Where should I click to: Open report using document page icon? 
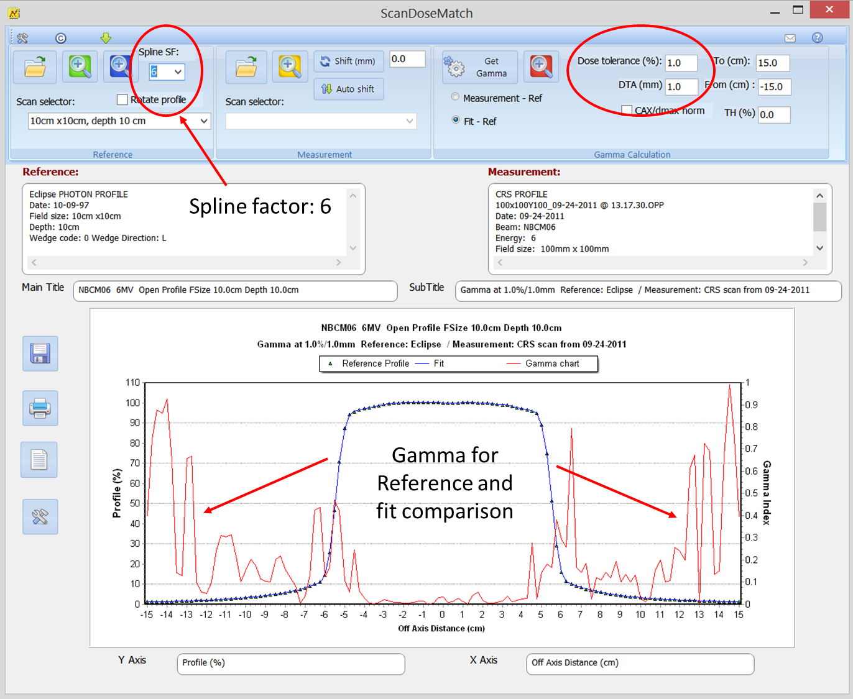[39, 460]
